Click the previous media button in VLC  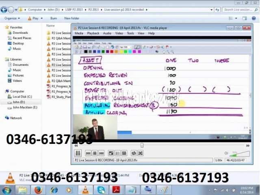click(88, 153)
